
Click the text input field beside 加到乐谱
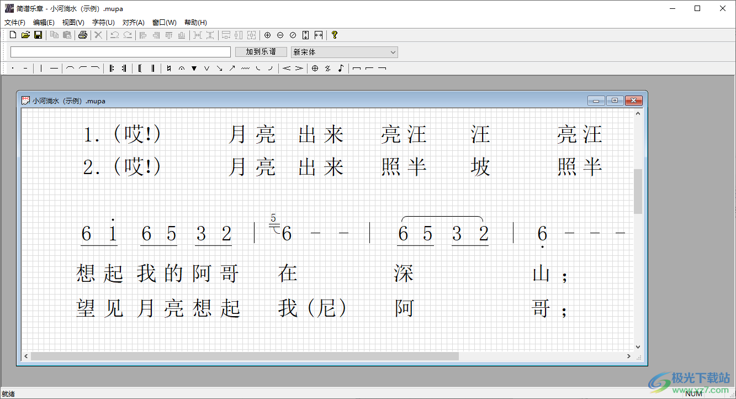tap(120, 52)
